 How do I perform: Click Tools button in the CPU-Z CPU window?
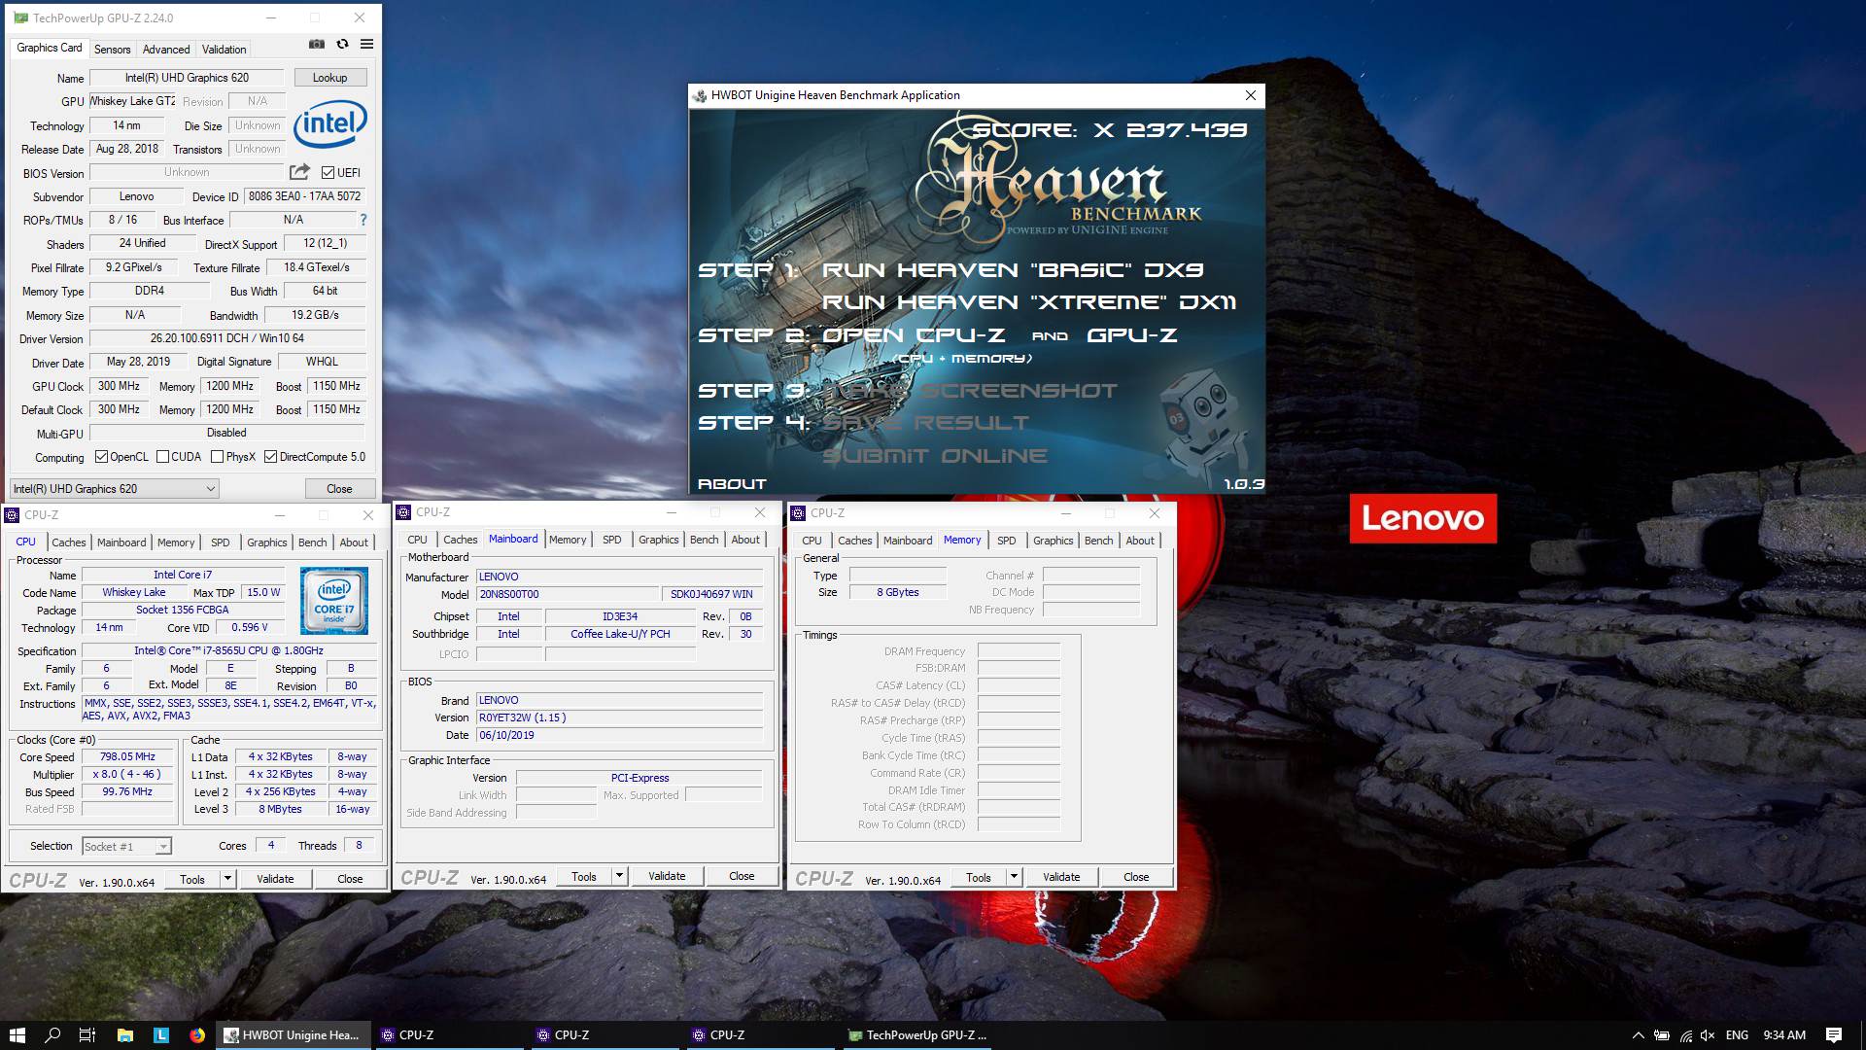pos(192,879)
